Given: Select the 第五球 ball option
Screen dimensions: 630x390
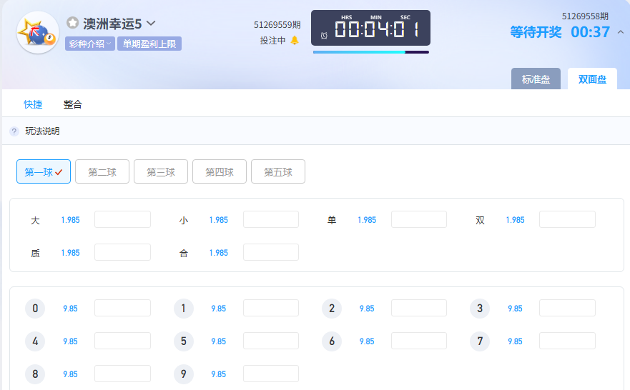Looking at the screenshot, I should pos(278,171).
